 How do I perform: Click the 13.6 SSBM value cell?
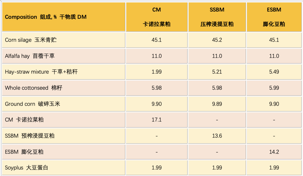point(217,136)
